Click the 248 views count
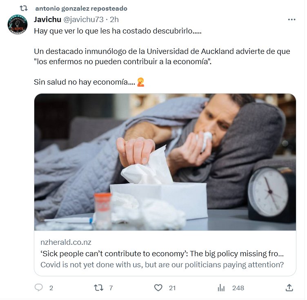The width and height of the screenshot is (307, 300). coord(238,288)
